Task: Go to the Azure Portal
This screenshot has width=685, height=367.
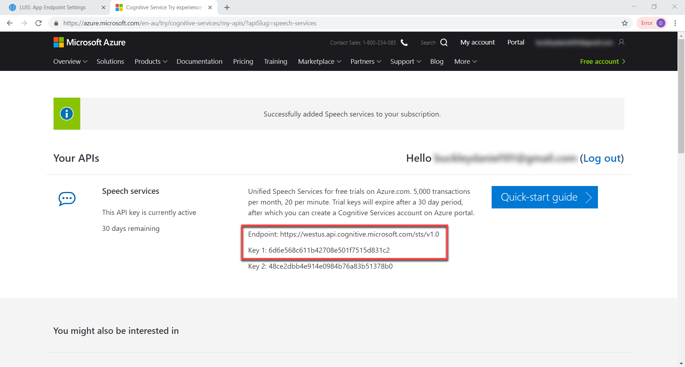Action: pyautogui.click(x=516, y=42)
